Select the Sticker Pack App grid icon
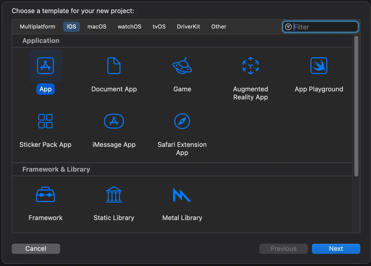This screenshot has height=266, width=371. click(45, 121)
